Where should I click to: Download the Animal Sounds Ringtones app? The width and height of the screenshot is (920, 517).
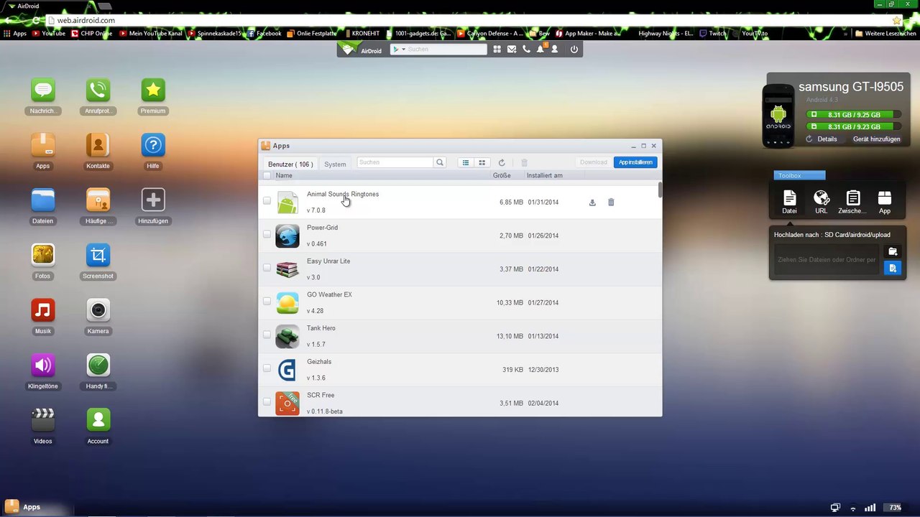pos(592,202)
